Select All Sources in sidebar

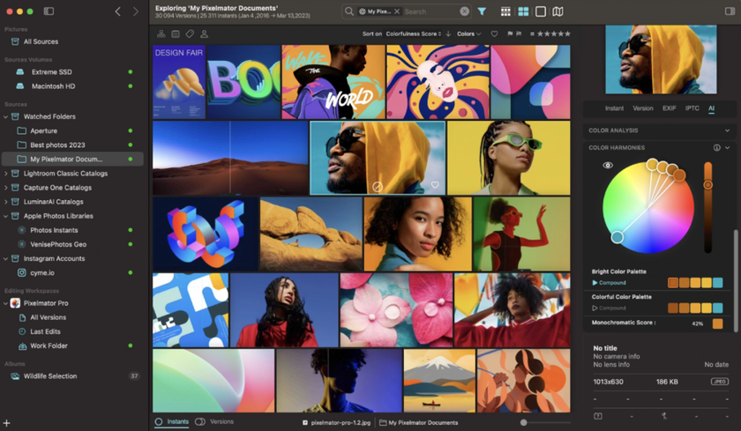click(x=41, y=41)
